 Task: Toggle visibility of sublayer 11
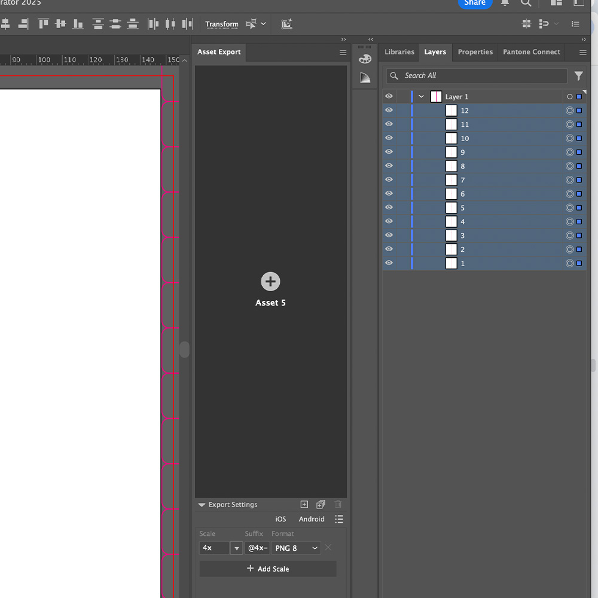tap(389, 124)
